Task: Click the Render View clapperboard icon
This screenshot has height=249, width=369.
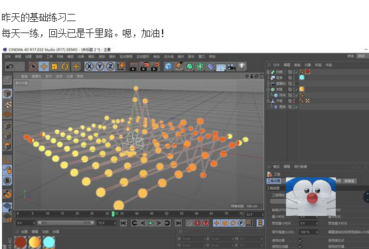Action: (133, 67)
